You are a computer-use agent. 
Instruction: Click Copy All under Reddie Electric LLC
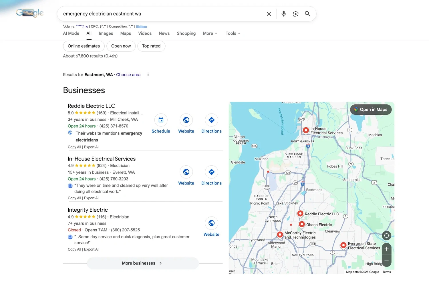click(74, 147)
